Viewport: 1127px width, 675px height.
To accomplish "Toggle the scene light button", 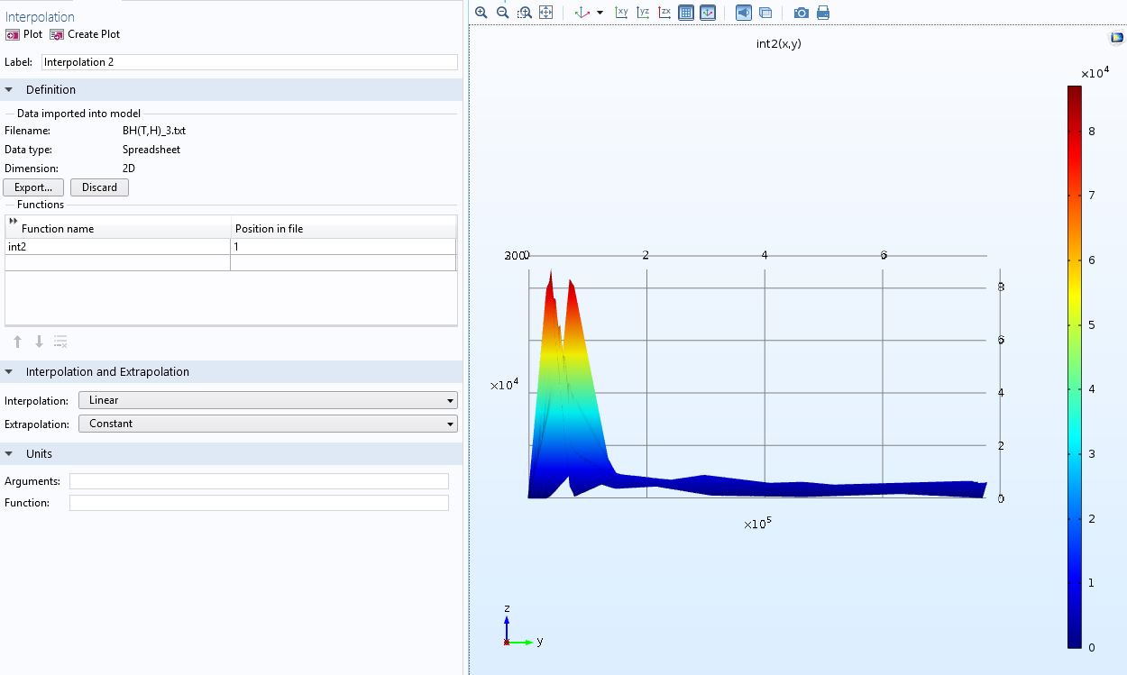I will coord(743,13).
